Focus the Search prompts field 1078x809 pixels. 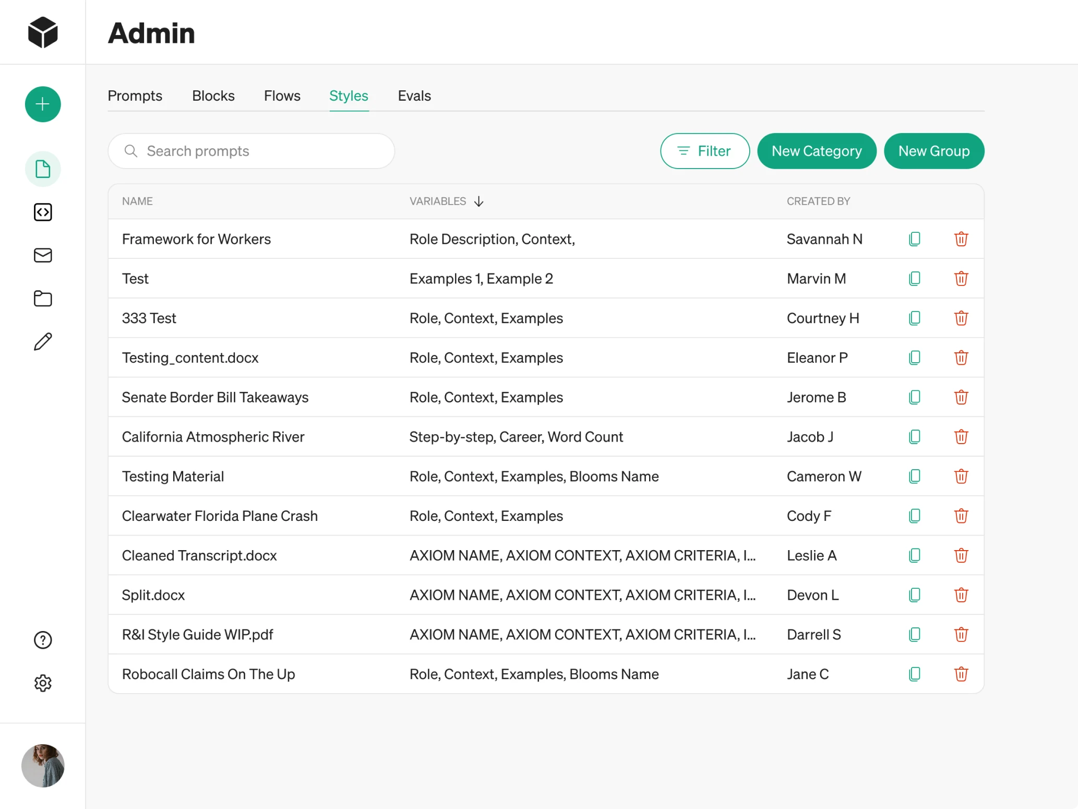[250, 151]
